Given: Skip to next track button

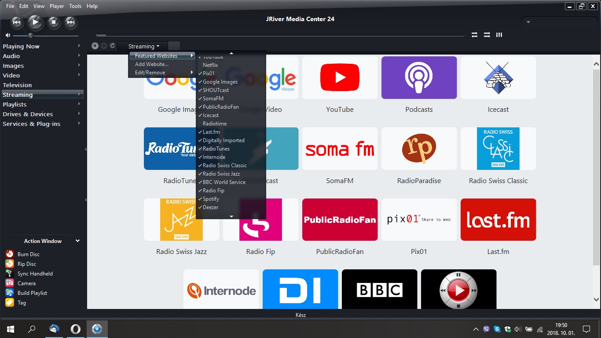Looking at the screenshot, I should [x=70, y=22].
